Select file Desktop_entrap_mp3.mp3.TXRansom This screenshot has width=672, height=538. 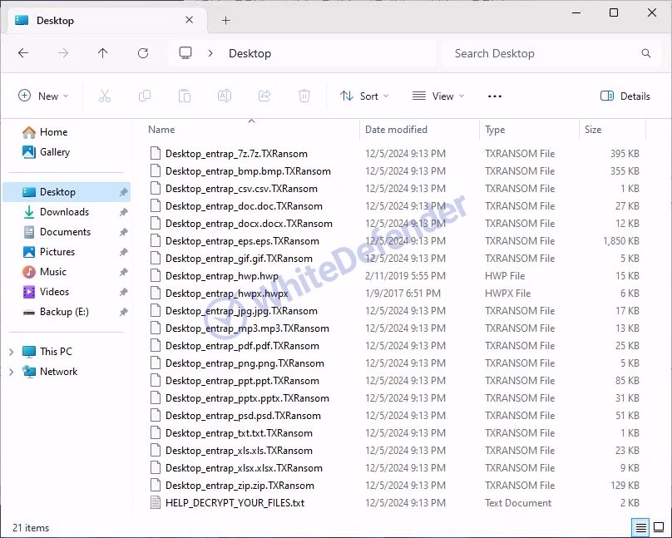point(247,328)
